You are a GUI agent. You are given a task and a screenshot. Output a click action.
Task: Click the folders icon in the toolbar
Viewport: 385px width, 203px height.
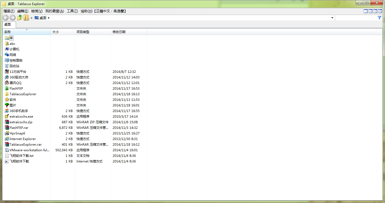click(x=26, y=18)
